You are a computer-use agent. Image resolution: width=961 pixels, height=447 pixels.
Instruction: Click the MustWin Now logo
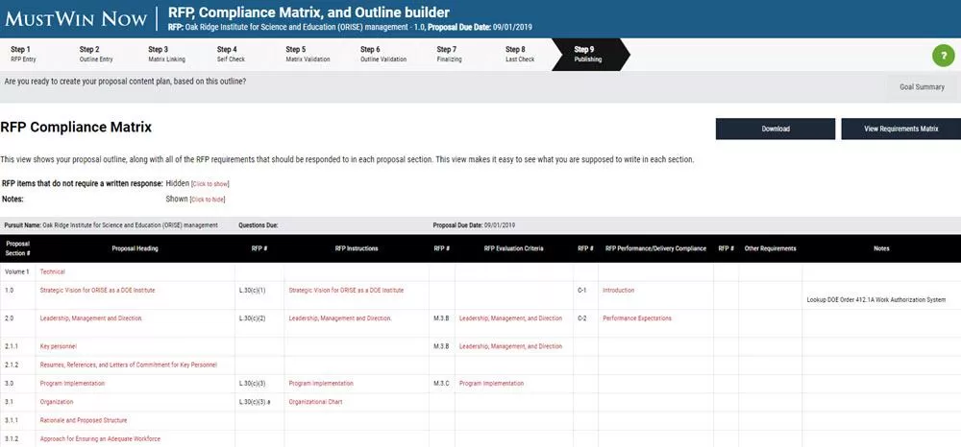[x=74, y=18]
